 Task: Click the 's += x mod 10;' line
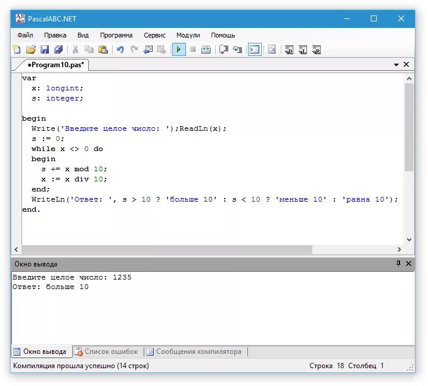pos(75,169)
